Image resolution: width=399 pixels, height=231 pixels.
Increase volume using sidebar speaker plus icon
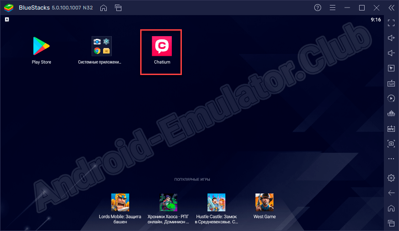pos(391,38)
